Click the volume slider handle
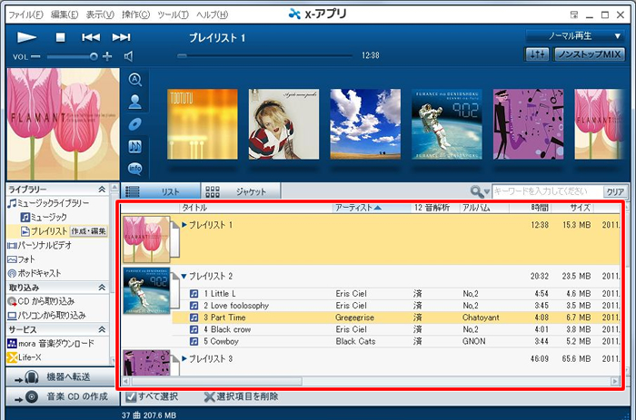Image resolution: width=636 pixels, height=420 pixels. pyautogui.click(x=94, y=56)
